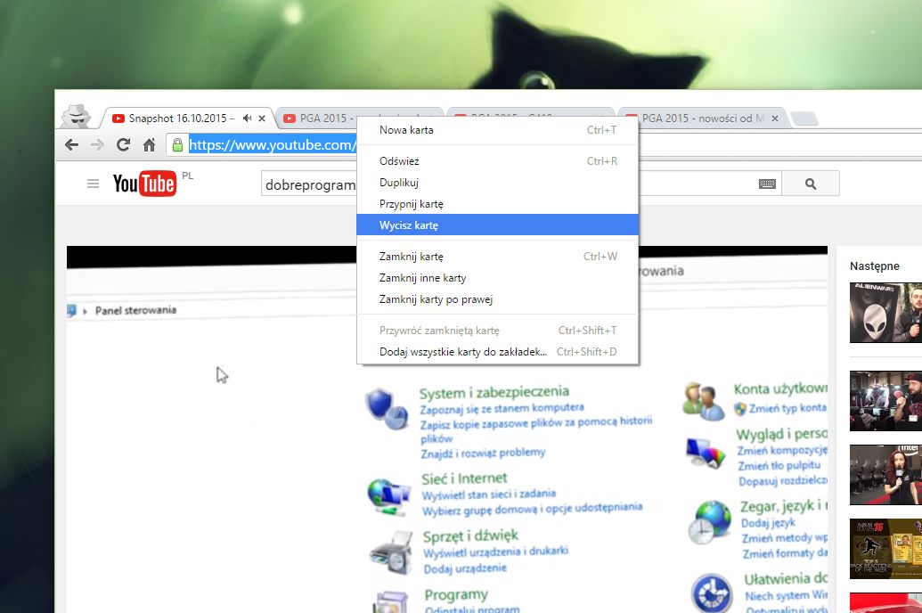
Task: Open Sprzęt i dźwięk link
Action: point(470,536)
